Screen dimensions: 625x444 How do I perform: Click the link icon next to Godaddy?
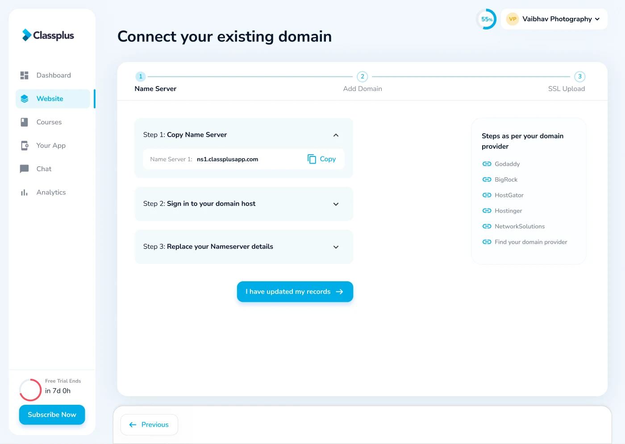pos(487,164)
